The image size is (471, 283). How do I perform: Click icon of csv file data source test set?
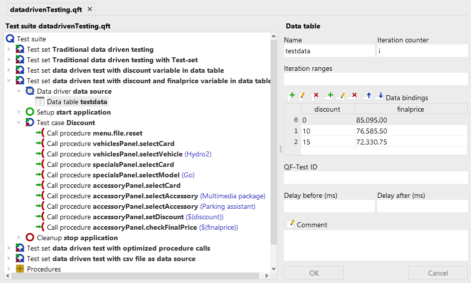tap(20, 259)
